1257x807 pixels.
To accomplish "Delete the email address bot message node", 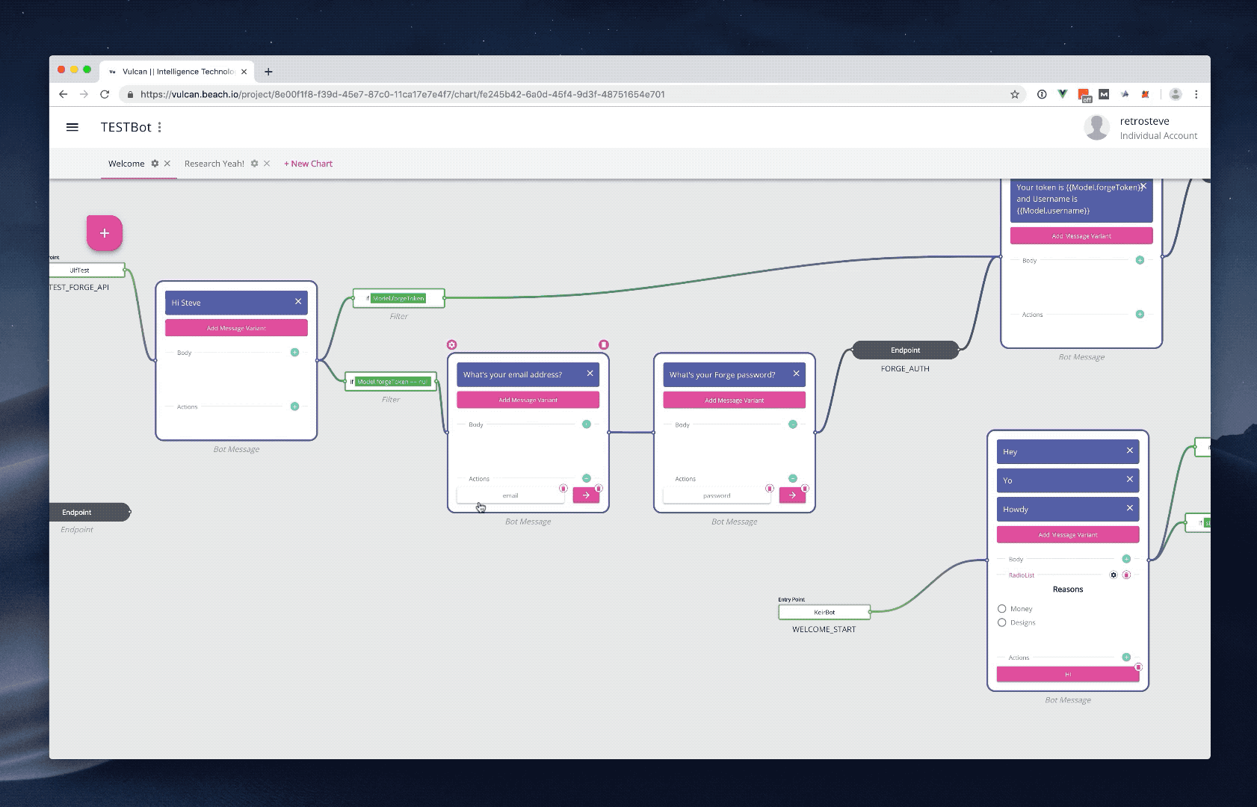I will [604, 344].
